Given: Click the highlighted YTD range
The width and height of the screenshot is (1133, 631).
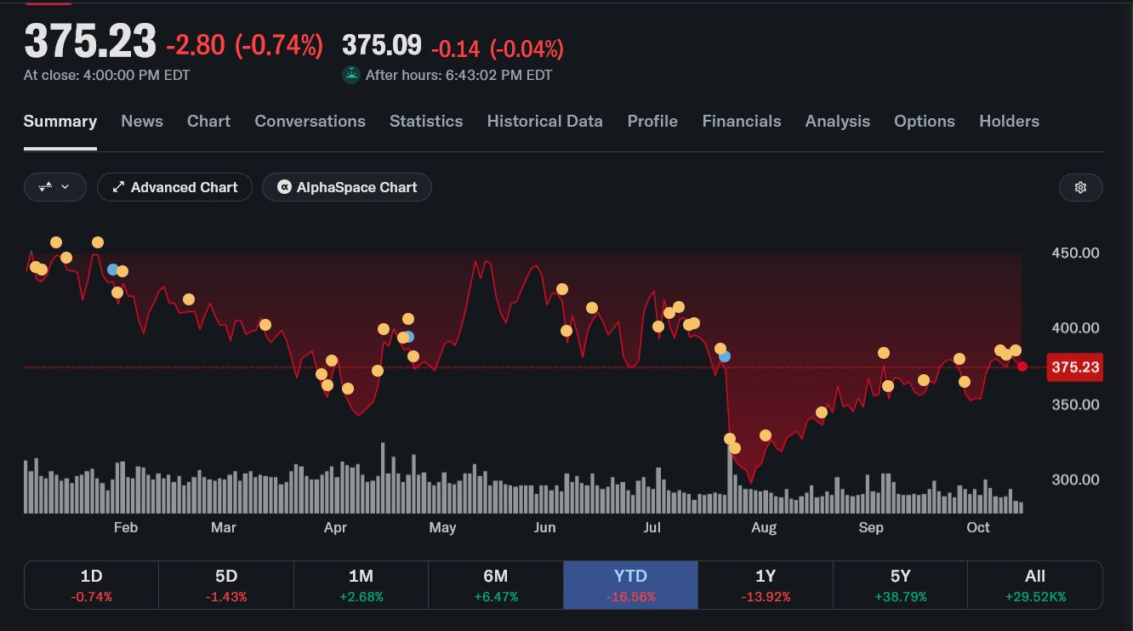Looking at the screenshot, I should click(630, 585).
